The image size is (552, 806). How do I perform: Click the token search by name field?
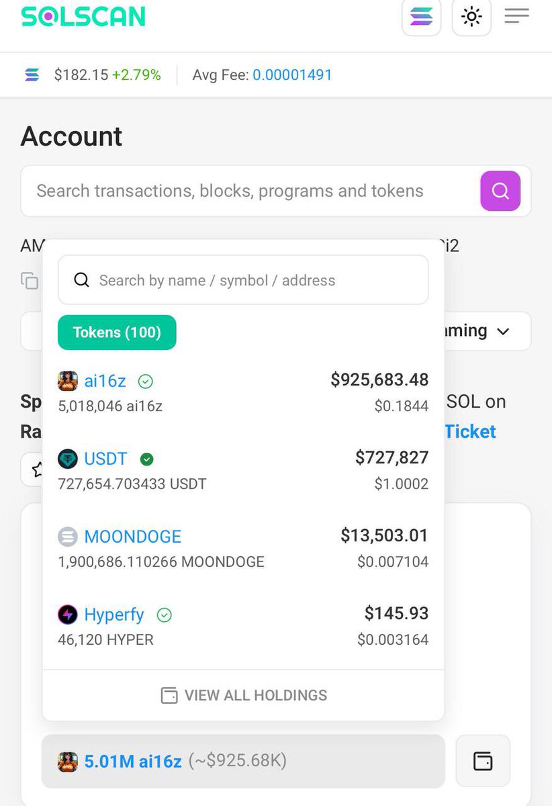click(x=243, y=280)
